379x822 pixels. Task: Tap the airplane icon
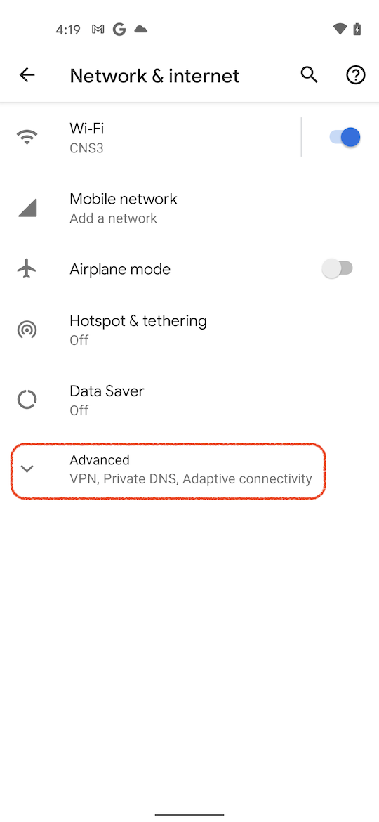[x=27, y=269]
